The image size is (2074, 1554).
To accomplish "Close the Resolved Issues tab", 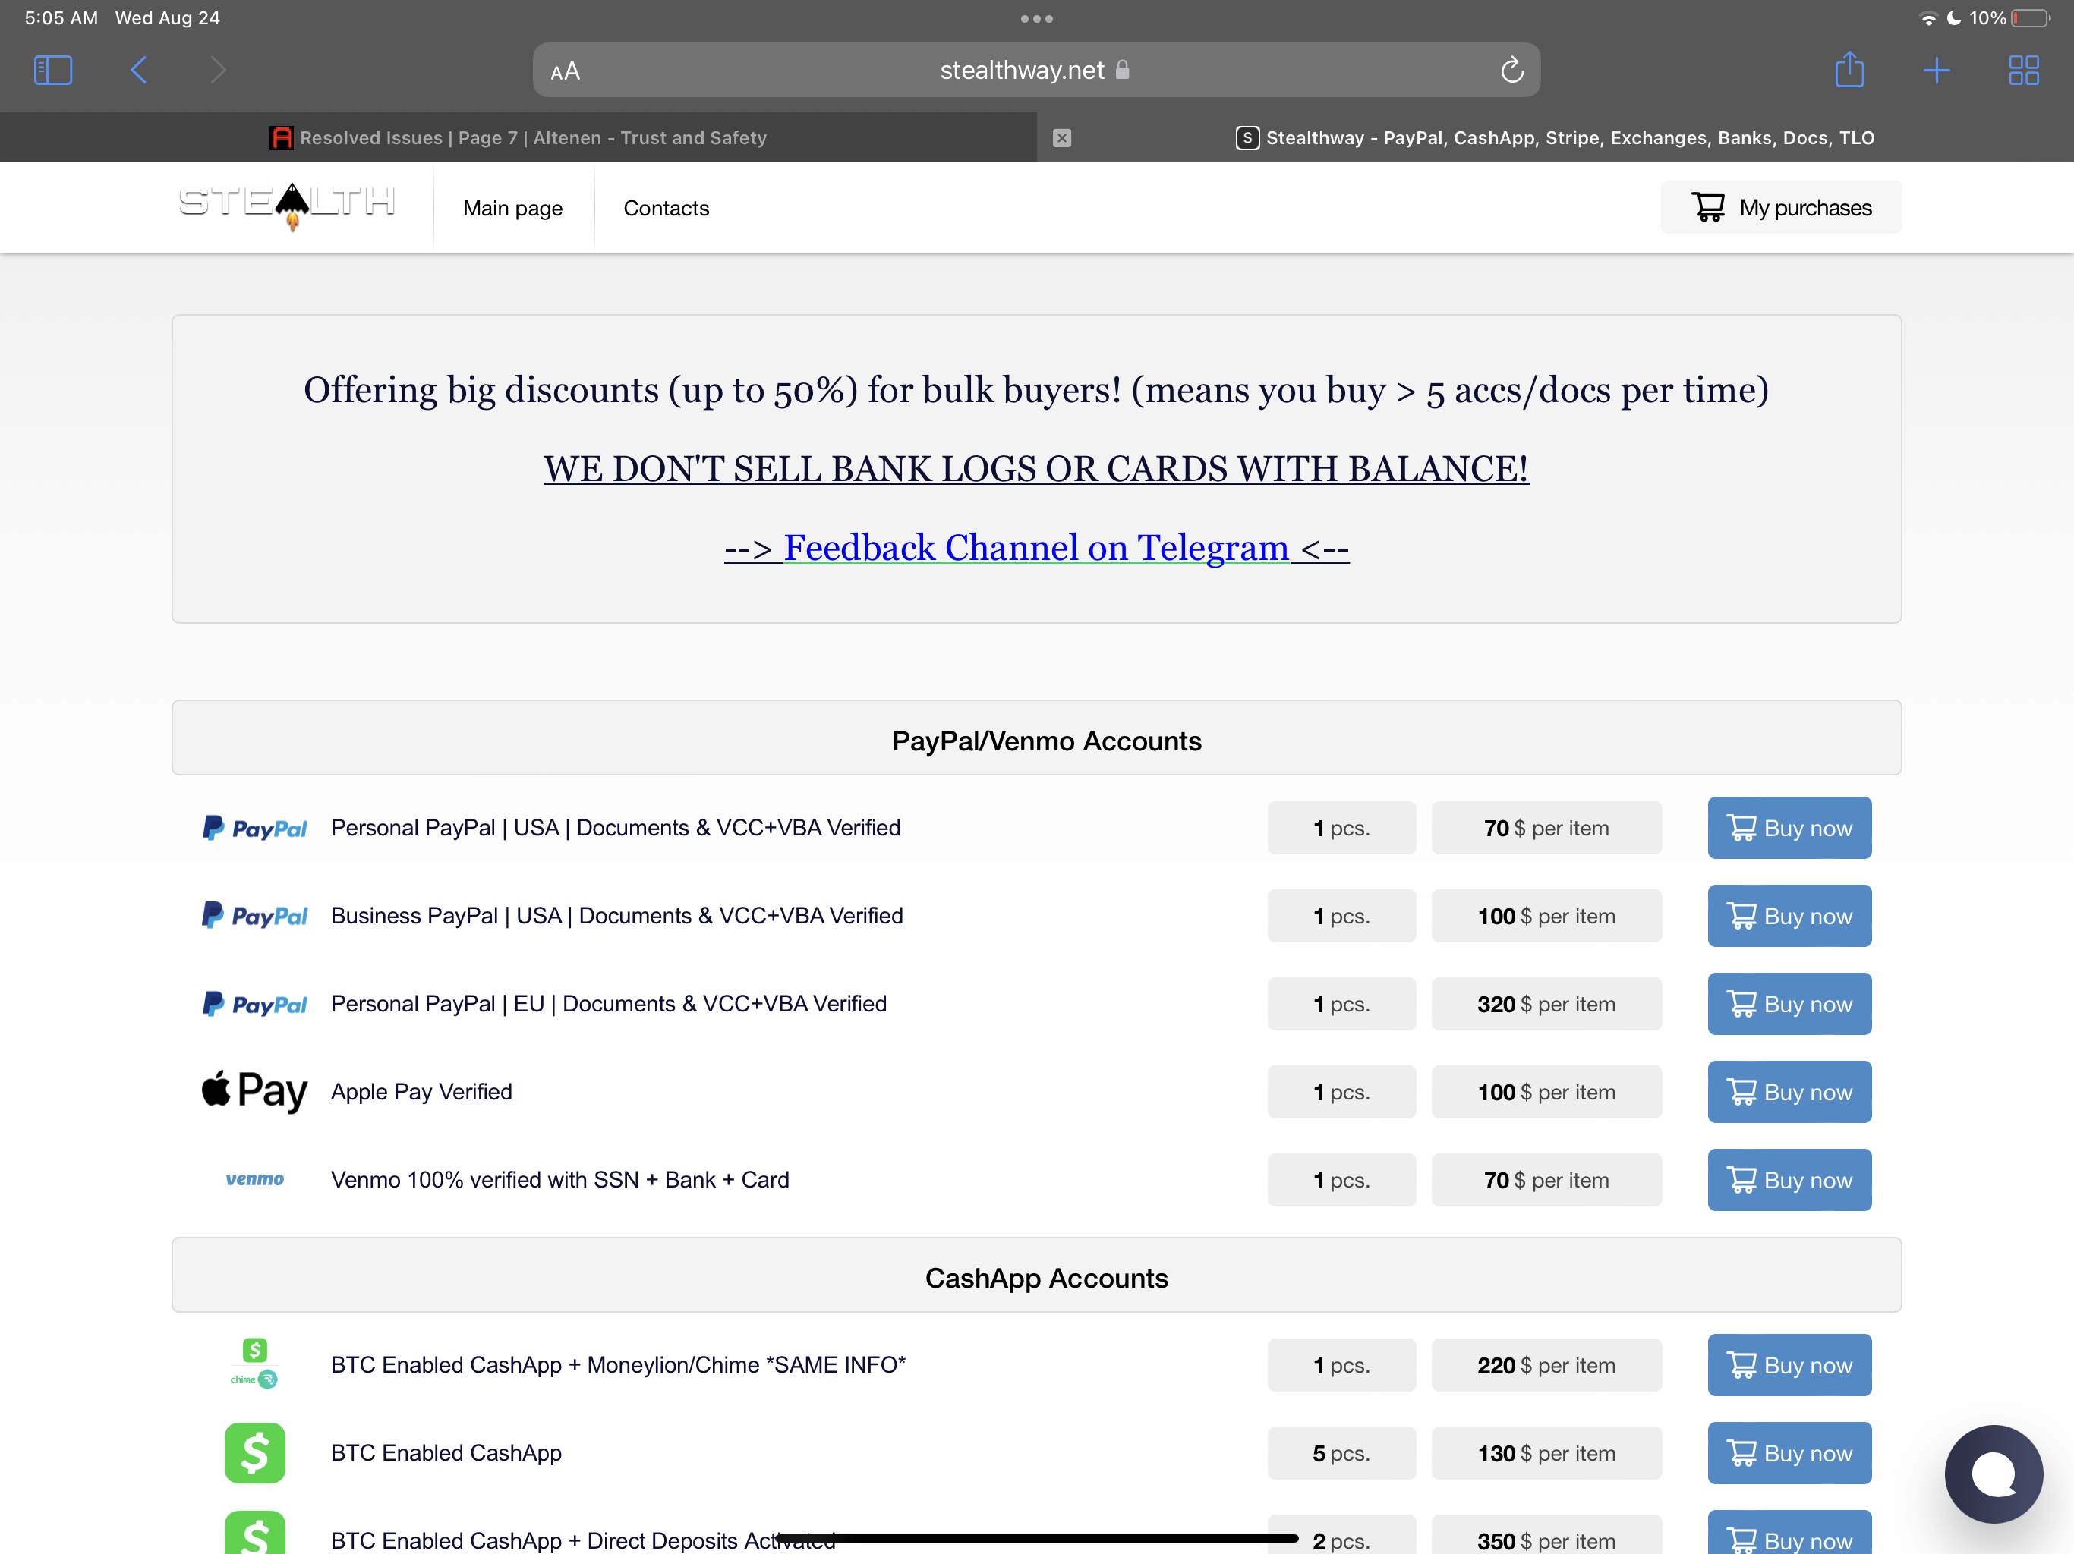I will coord(1061,138).
